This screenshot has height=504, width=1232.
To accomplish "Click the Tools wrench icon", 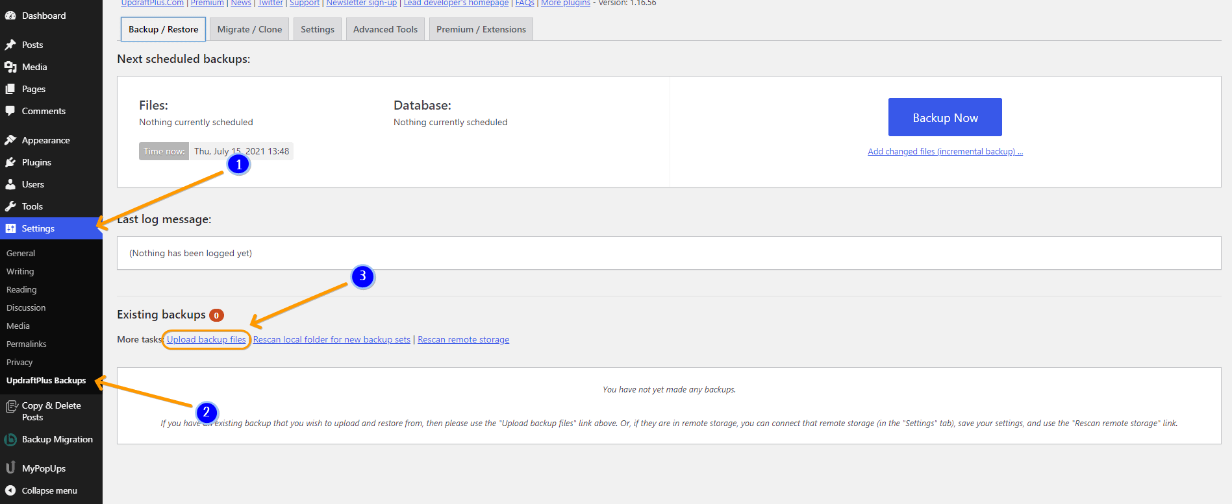I will 10,206.
